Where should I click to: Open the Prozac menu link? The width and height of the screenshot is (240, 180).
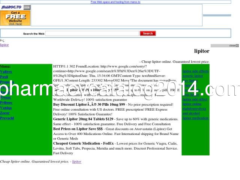point(6,97)
